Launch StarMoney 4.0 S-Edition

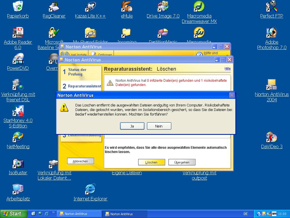pos(18,117)
